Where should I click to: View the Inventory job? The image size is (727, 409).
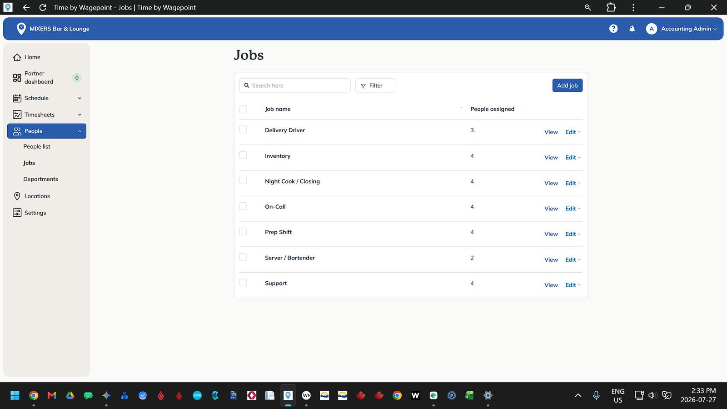pos(551,158)
